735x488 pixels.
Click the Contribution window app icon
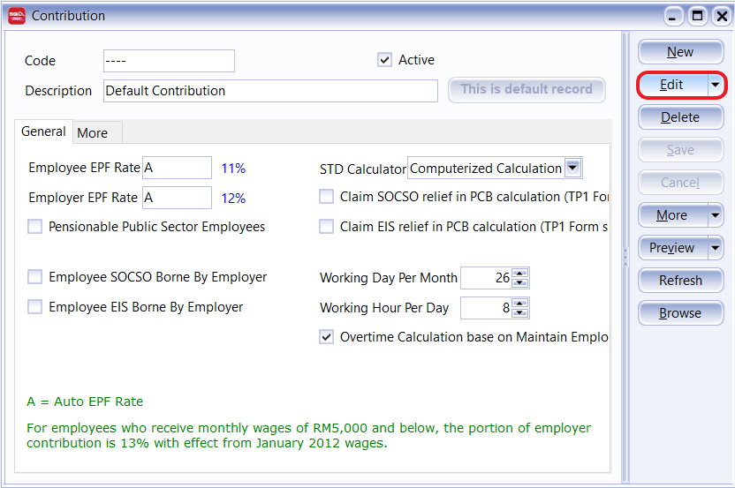point(16,16)
